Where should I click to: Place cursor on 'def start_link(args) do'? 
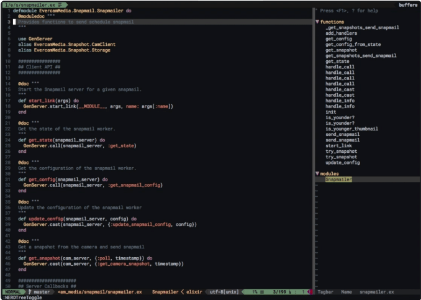(48, 101)
